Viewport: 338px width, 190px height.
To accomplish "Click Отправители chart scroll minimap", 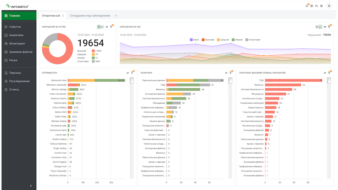I will pyautogui.click(x=132, y=81).
